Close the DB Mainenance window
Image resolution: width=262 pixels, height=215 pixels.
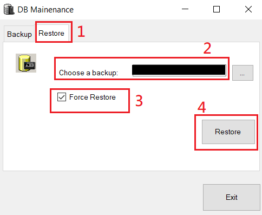click(248, 9)
